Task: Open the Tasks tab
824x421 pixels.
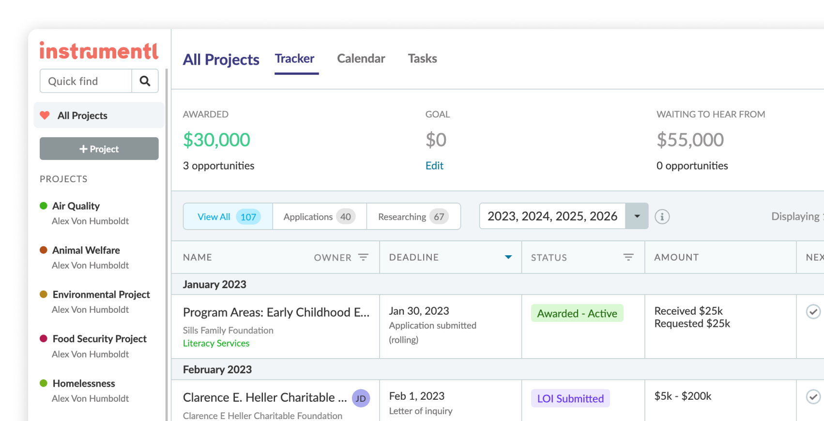Action: [x=422, y=58]
